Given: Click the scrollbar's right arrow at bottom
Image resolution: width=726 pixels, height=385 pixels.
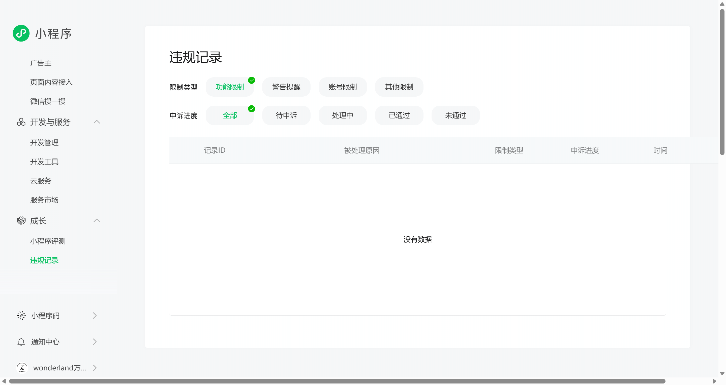Looking at the screenshot, I should pyautogui.click(x=714, y=381).
